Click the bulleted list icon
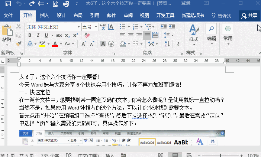Screen dimensions: 261x157 tap(123, 27)
